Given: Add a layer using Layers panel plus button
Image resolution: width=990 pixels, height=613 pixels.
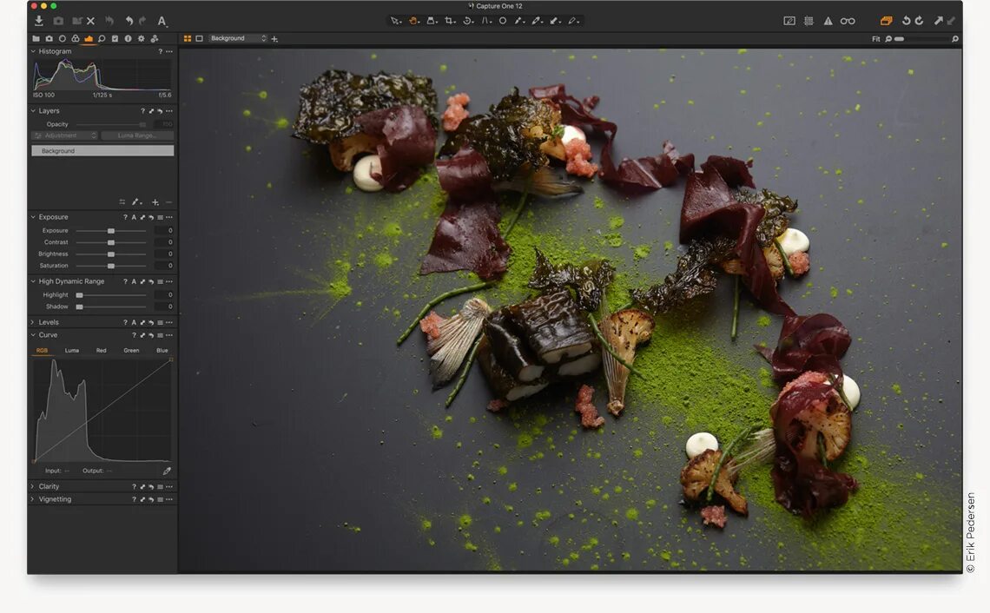Looking at the screenshot, I should pyautogui.click(x=155, y=202).
